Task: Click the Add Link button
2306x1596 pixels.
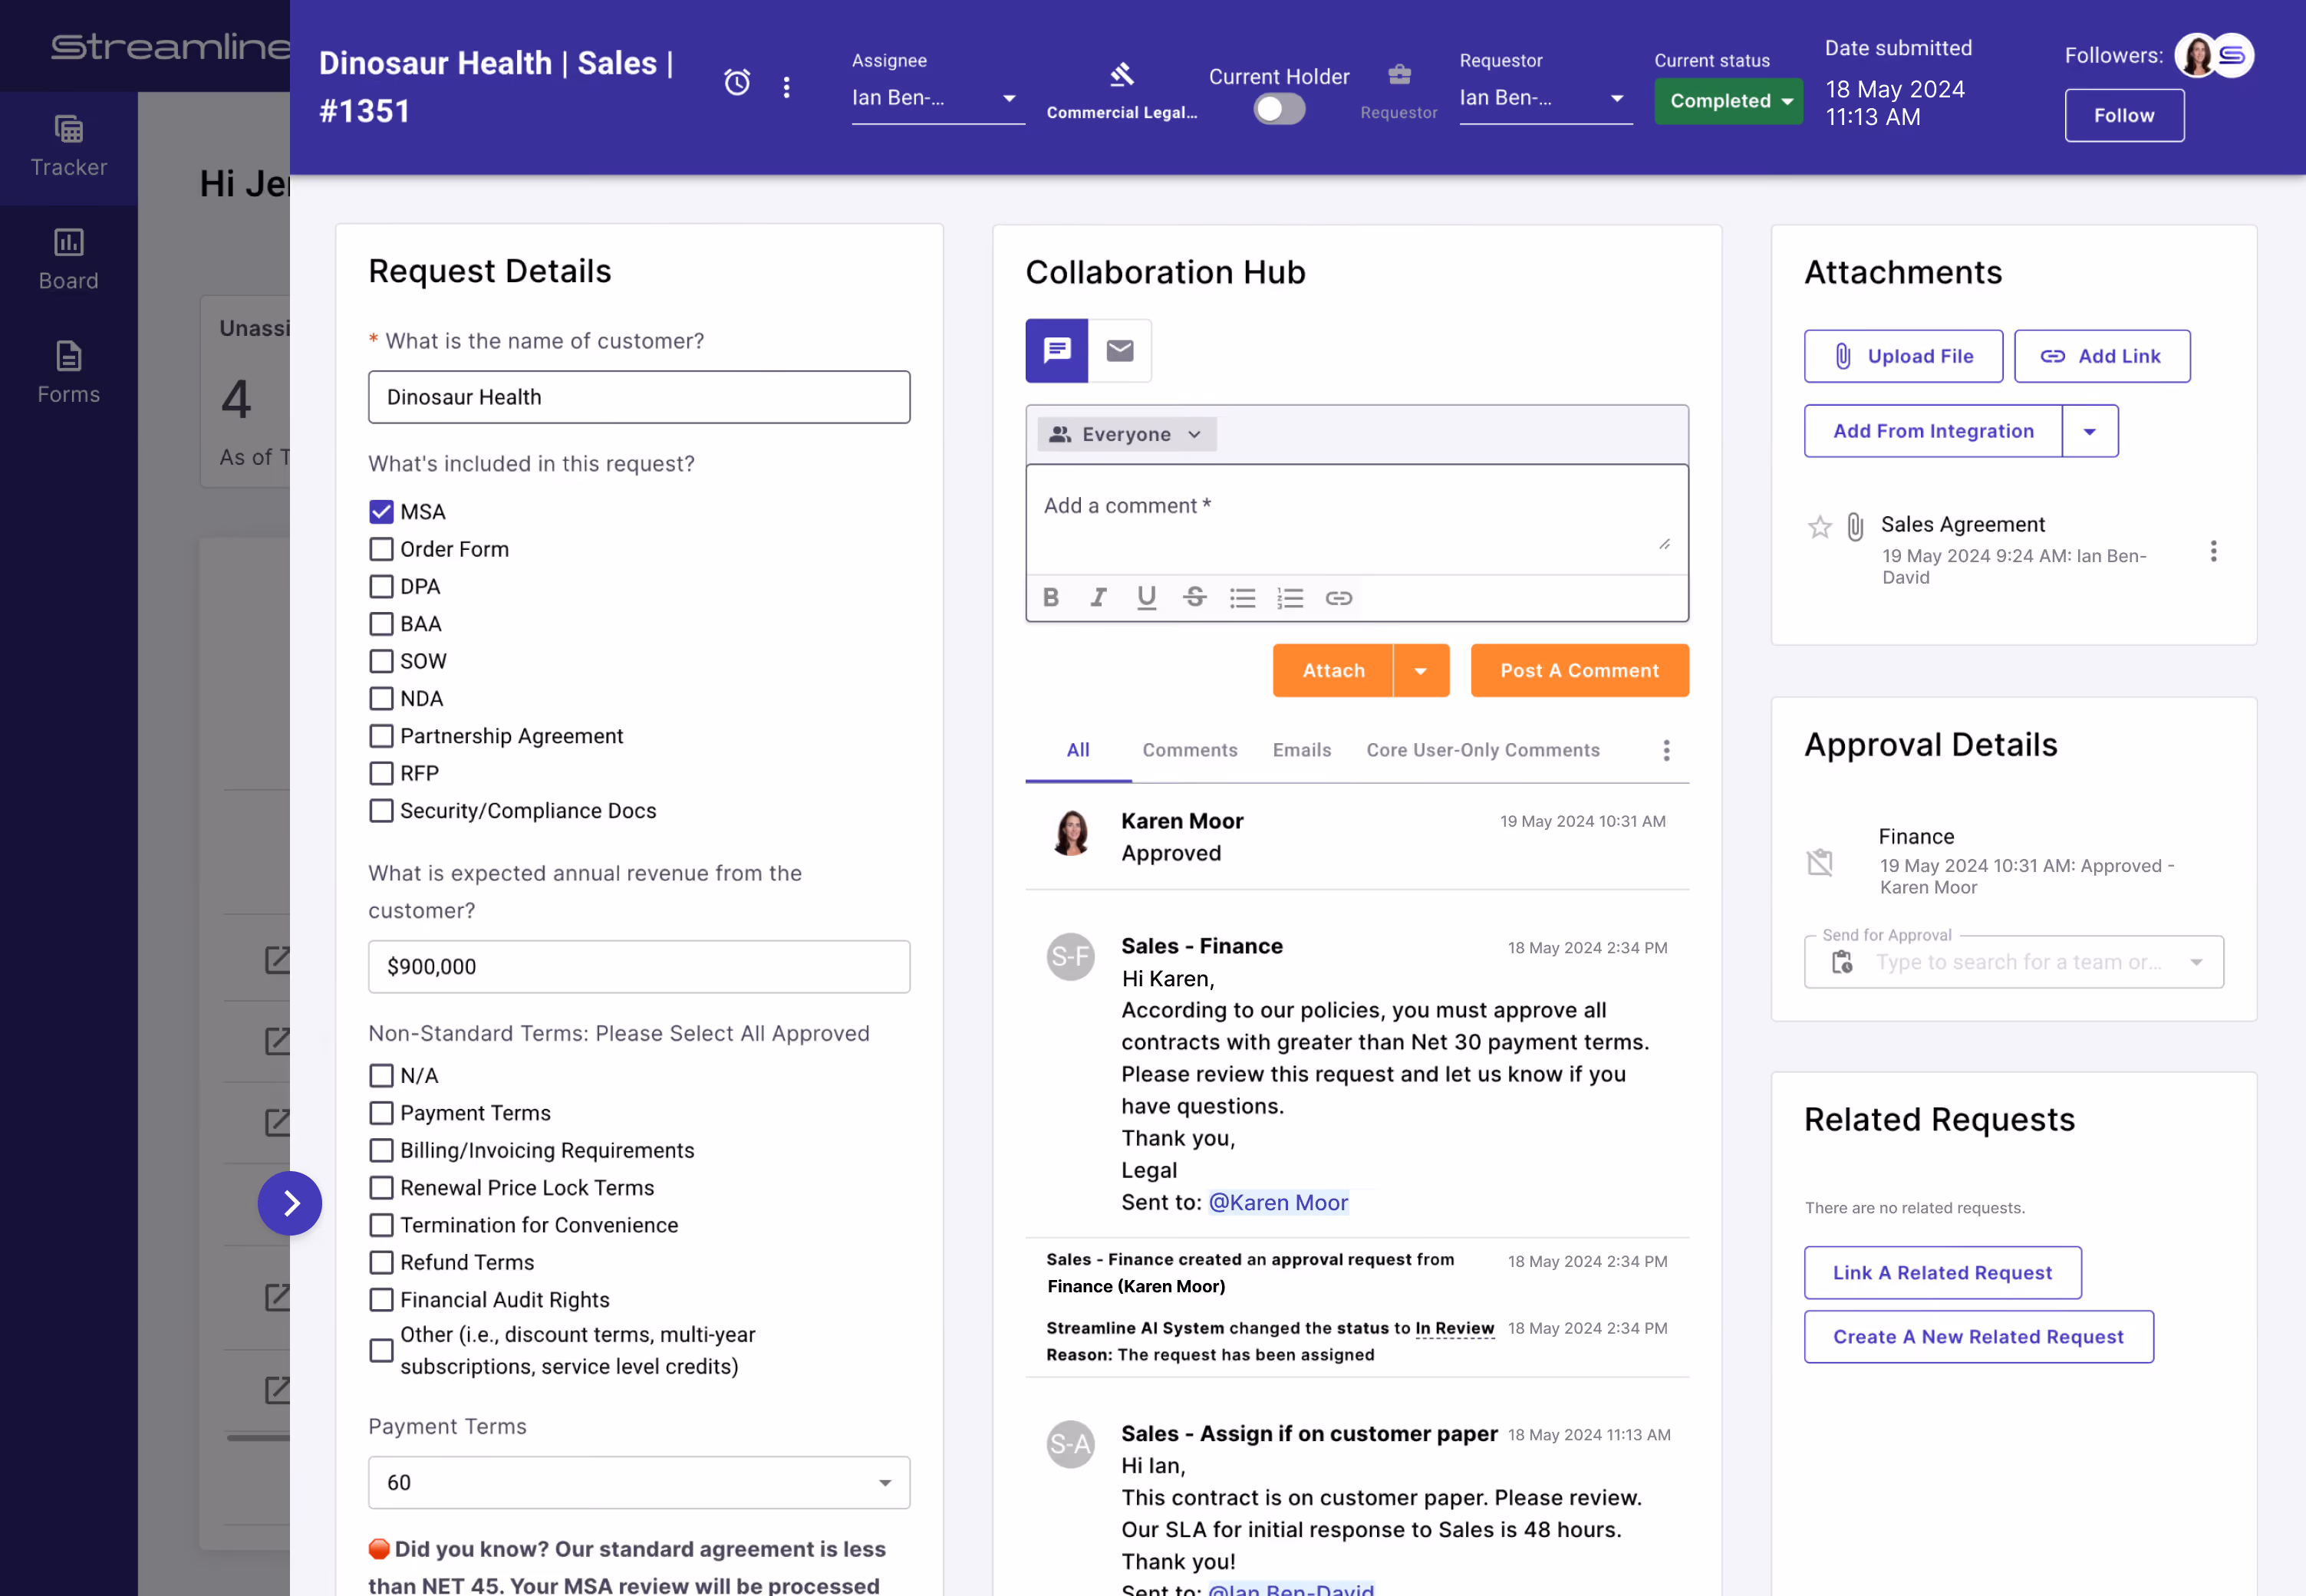Action: (x=2102, y=356)
